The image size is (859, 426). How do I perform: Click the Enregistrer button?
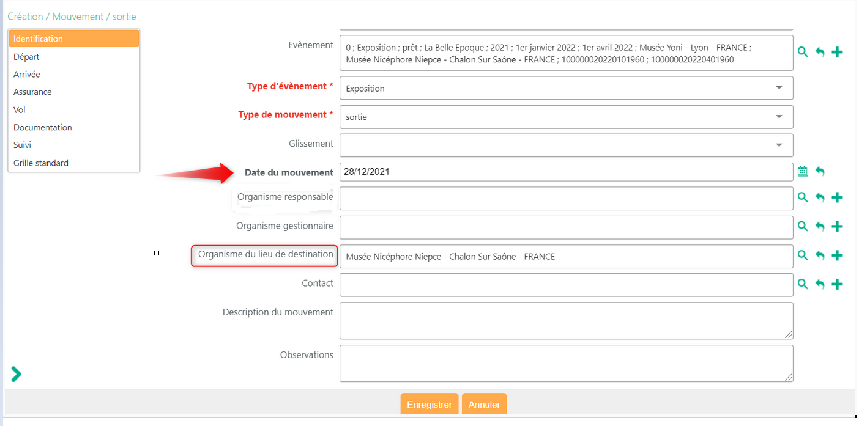429,405
